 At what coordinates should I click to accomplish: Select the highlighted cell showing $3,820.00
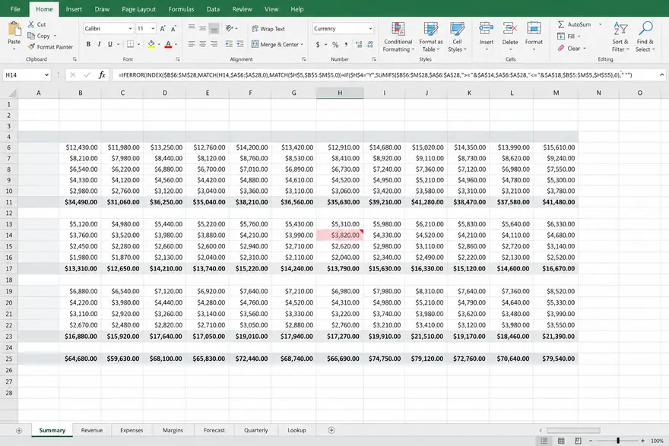click(x=340, y=235)
